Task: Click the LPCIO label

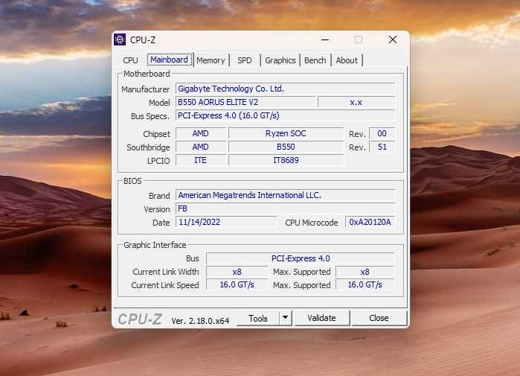Action: (x=158, y=161)
